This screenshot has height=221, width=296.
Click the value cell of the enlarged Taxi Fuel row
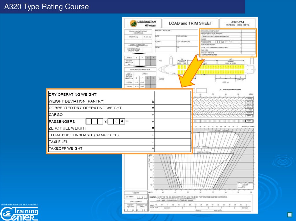[x=173, y=142]
